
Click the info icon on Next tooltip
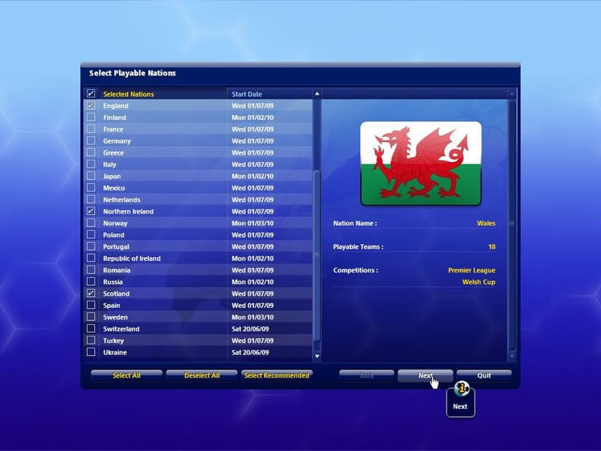(462, 389)
